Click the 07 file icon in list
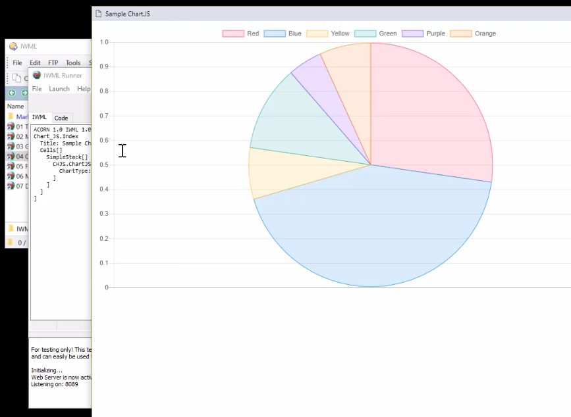 click(11, 186)
